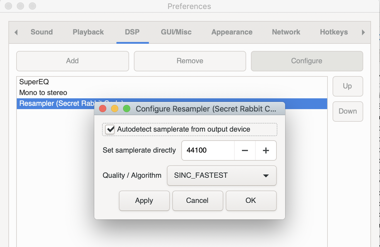Click the samplerate input showing 44100
This screenshot has width=380, height=247.
pos(208,150)
